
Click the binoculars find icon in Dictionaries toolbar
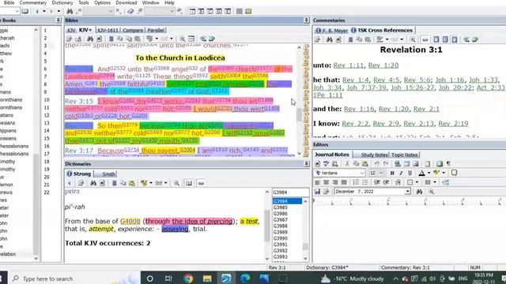point(93,183)
